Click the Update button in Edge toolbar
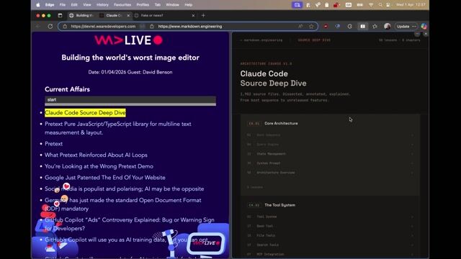Screen dimensions: 461x259 [x=403, y=27]
